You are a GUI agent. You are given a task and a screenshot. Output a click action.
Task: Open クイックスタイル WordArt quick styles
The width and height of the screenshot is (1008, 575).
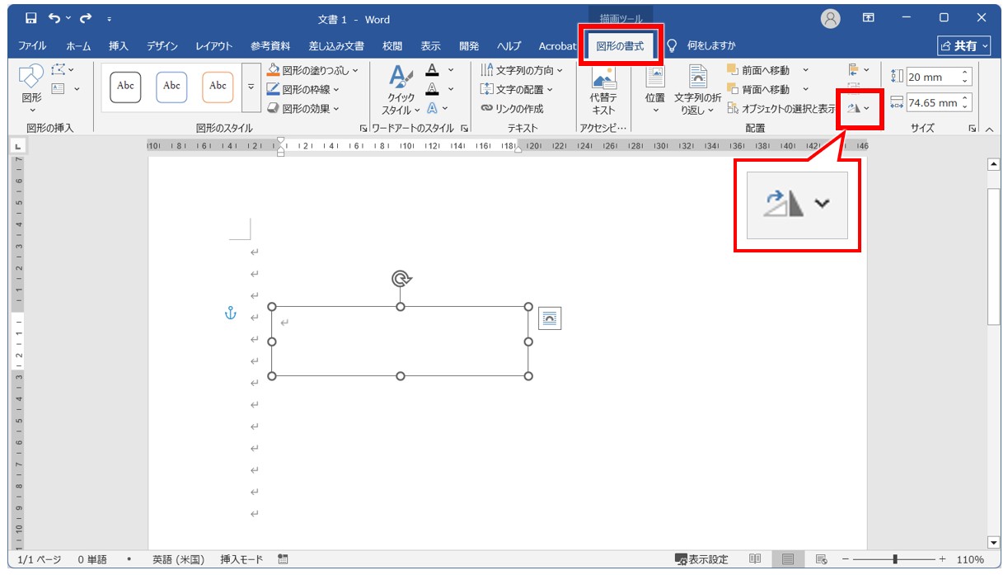[400, 89]
